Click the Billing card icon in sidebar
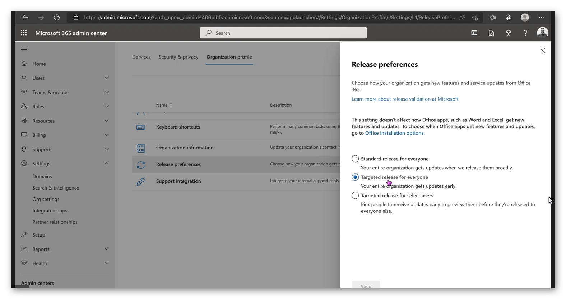 pos(24,135)
